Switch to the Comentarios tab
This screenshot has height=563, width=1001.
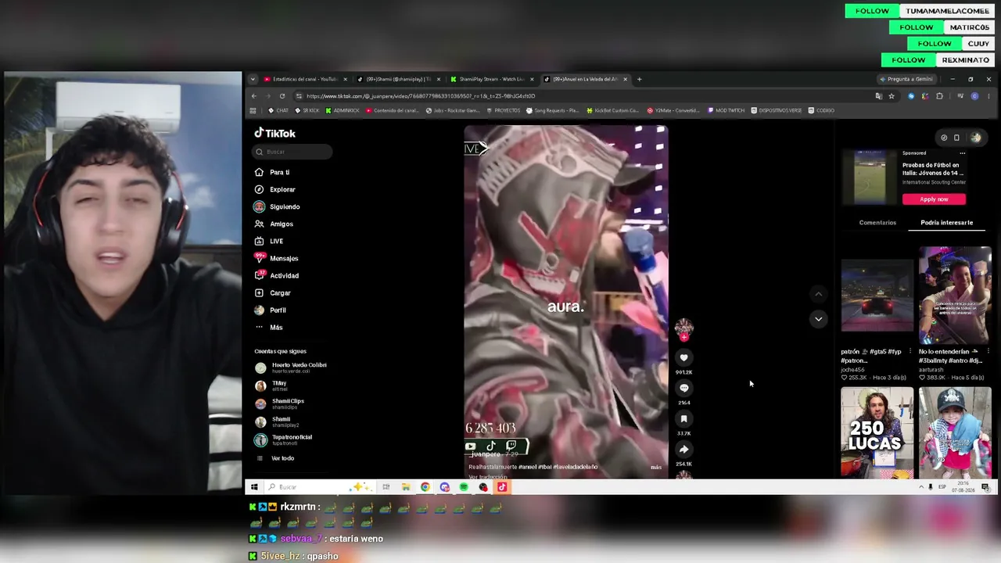[877, 223]
